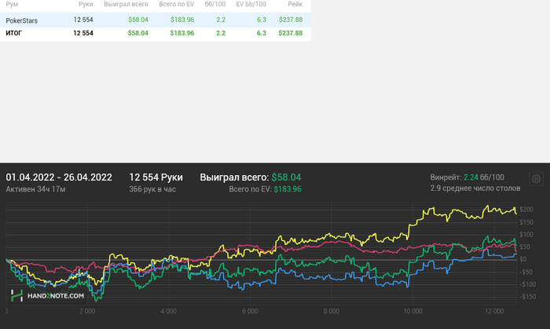550x329 pixels.
Task: Click the -$150 y-axis label
Action: [x=528, y=297]
